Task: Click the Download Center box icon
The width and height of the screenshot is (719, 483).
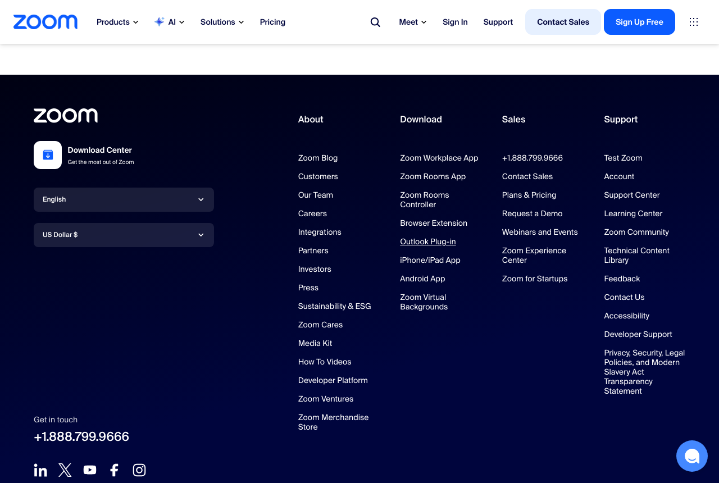Action: click(x=48, y=155)
